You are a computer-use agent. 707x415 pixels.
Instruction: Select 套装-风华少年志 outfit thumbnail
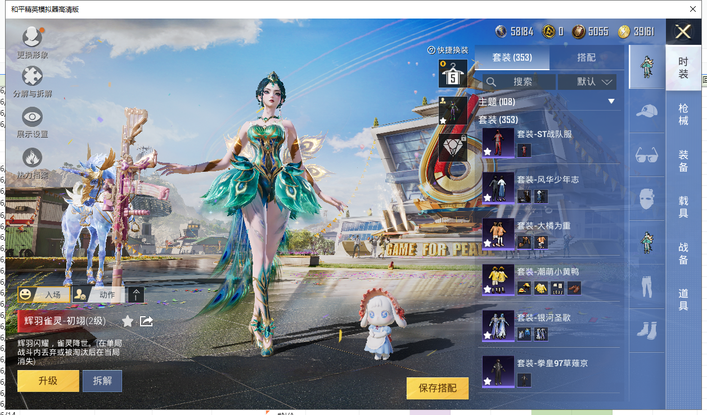[x=498, y=188]
